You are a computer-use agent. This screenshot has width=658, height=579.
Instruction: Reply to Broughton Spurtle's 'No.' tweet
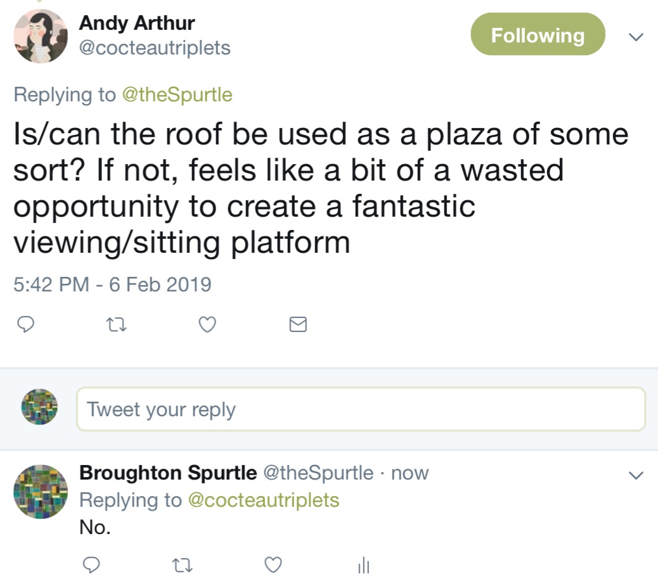click(91, 564)
